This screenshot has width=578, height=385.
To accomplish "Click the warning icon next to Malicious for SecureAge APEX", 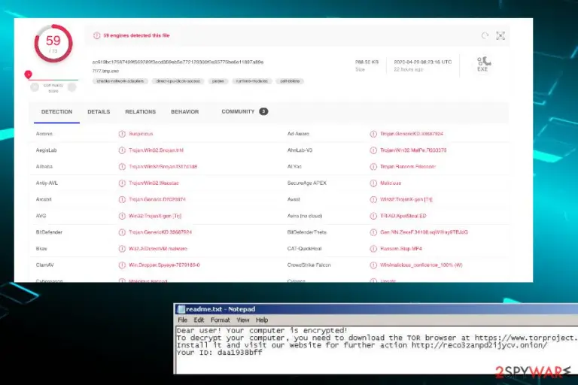I will [x=373, y=183].
